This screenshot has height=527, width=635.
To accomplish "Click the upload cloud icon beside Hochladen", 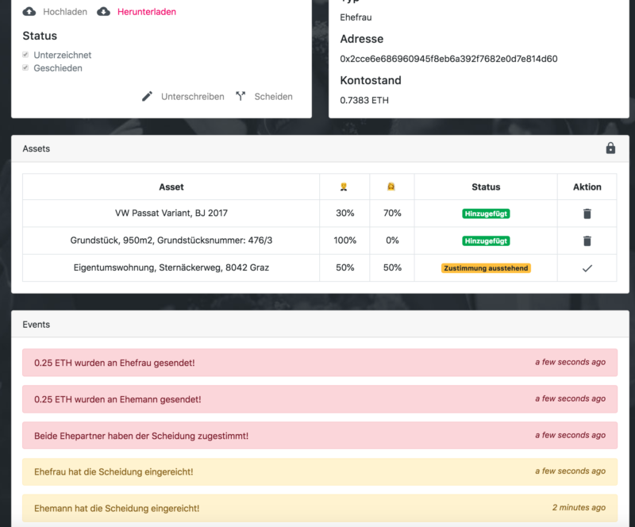I will [29, 12].
